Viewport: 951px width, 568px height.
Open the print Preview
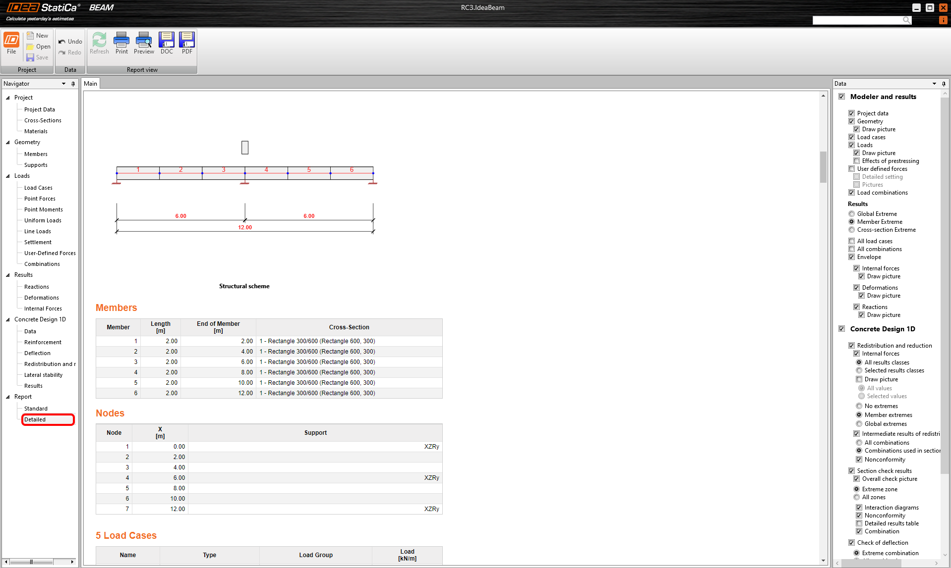tap(144, 44)
